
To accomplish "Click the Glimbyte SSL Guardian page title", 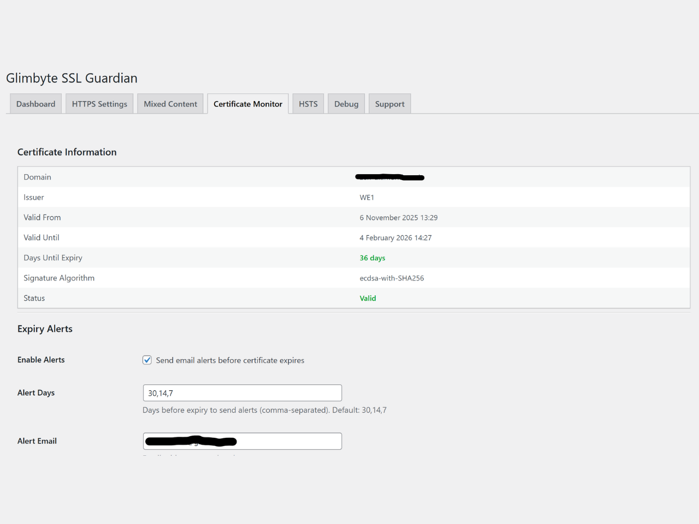I will [72, 78].
